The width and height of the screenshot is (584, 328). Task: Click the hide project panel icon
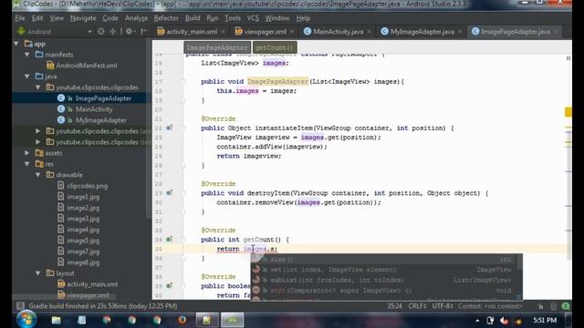[143, 32]
